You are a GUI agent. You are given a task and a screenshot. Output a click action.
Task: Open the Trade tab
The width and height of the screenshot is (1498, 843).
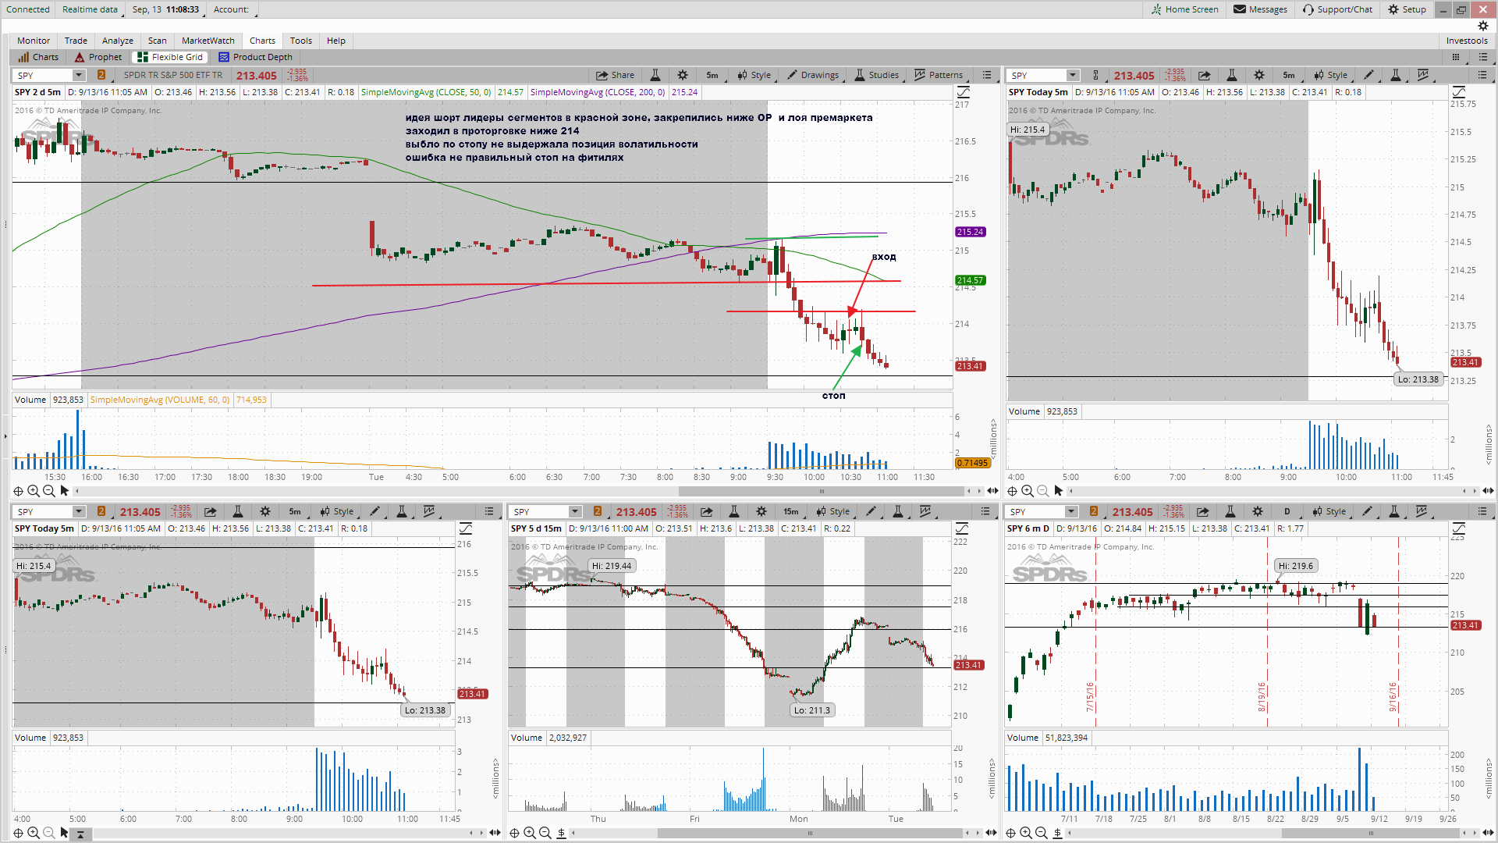tap(76, 41)
